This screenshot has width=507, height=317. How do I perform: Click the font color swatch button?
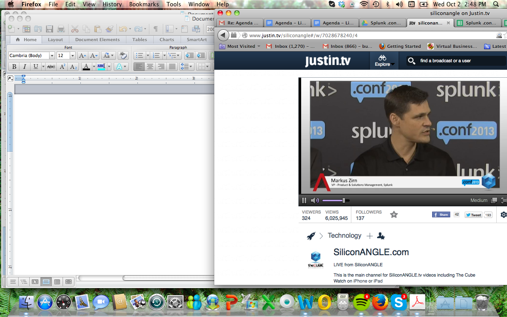tap(86, 67)
